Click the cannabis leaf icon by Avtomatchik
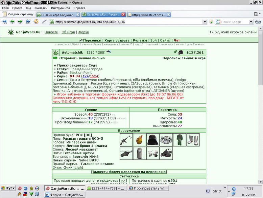Viewport: 263px width, 198px height. 56,53
